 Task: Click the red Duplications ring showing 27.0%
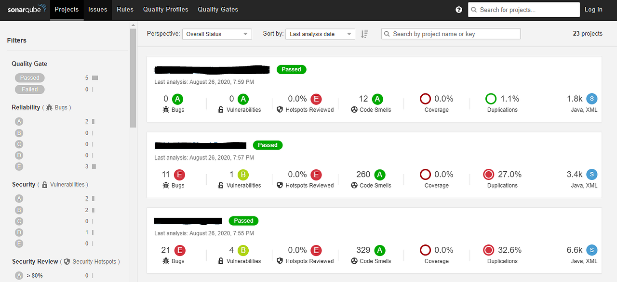488,174
